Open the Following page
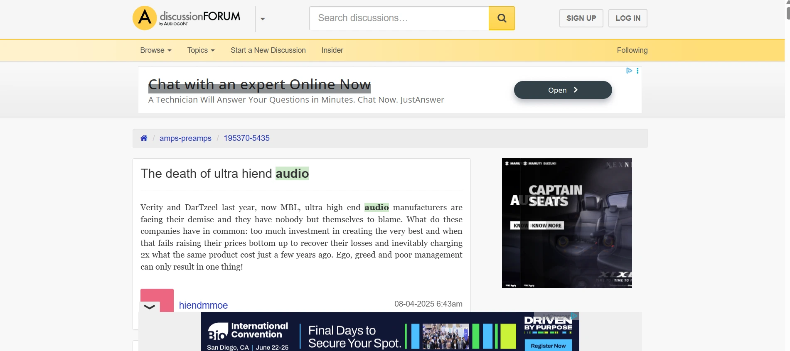Viewport: 790px width, 351px height. click(632, 50)
